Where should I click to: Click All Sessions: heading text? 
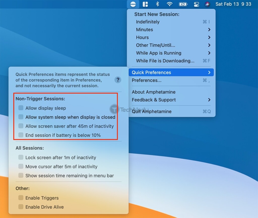pos(30,148)
